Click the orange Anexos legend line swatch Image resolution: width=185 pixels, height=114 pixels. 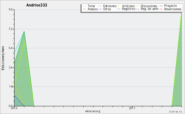tap(84, 9)
